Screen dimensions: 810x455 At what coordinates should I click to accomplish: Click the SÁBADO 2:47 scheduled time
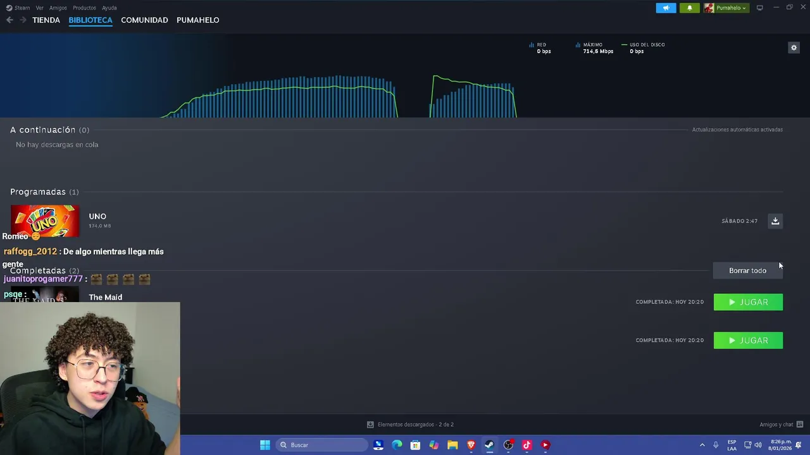739,221
